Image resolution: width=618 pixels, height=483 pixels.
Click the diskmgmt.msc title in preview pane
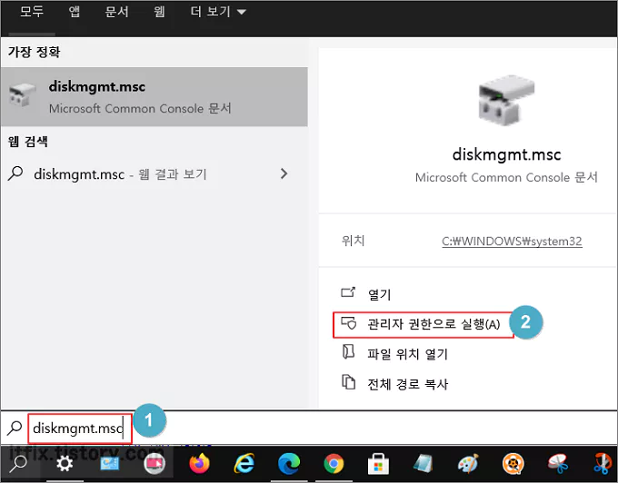506,154
